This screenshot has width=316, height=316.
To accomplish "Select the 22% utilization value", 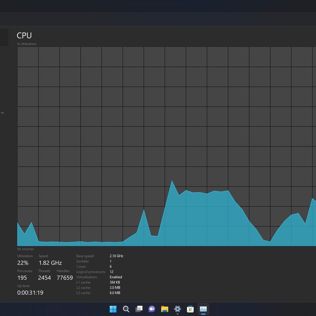I will tap(23, 263).
